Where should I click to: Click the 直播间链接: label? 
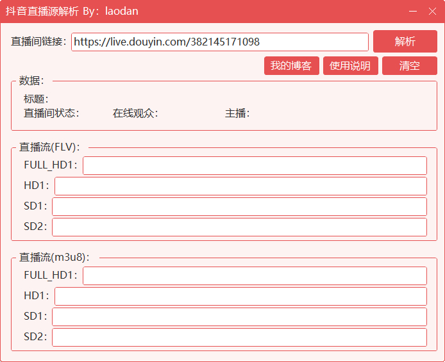click(x=38, y=42)
